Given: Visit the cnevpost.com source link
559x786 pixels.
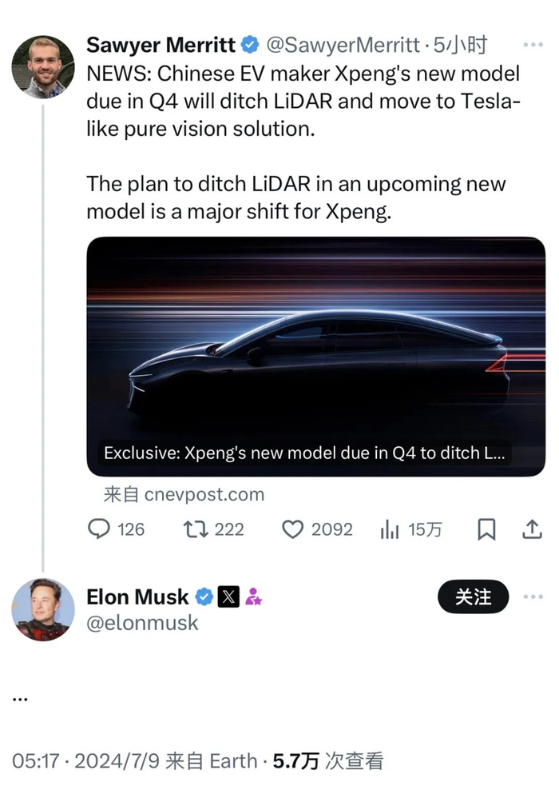Looking at the screenshot, I should point(204,494).
